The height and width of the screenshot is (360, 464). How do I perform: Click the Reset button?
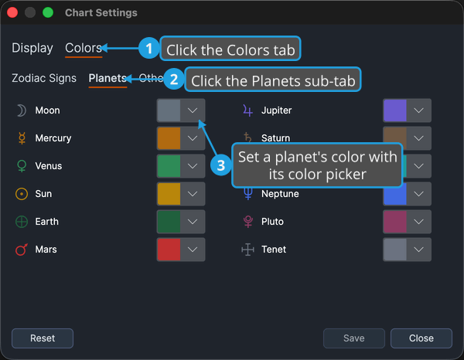tap(43, 338)
